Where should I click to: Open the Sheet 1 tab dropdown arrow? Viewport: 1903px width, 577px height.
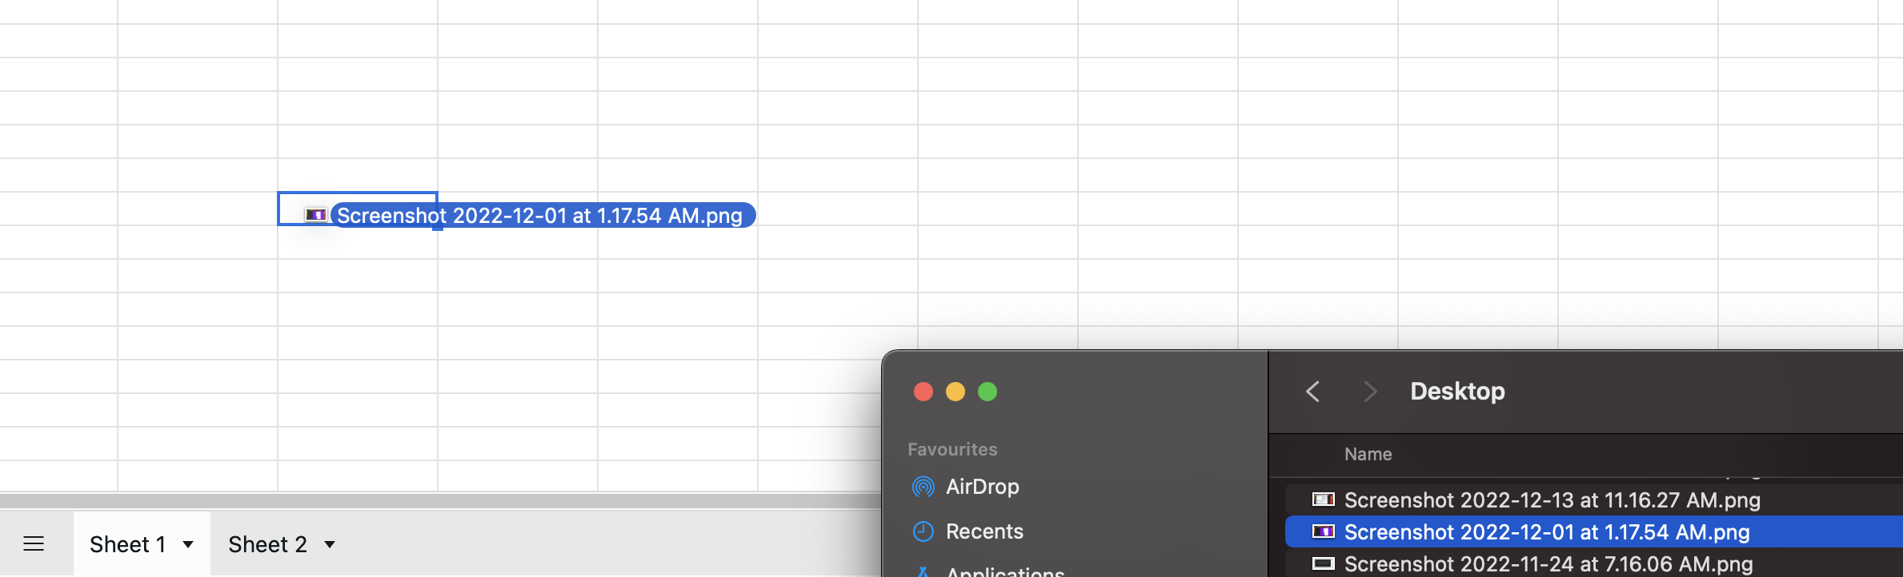click(x=188, y=545)
